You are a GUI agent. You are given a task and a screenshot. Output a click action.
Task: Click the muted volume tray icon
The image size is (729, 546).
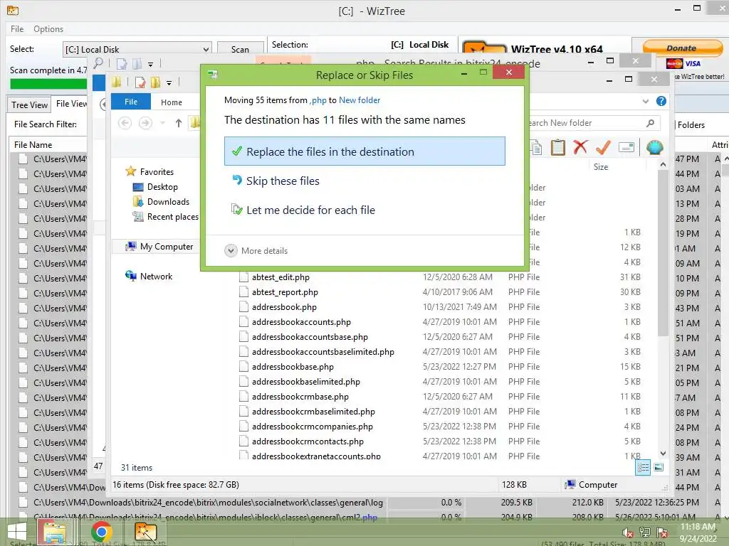[628, 532]
